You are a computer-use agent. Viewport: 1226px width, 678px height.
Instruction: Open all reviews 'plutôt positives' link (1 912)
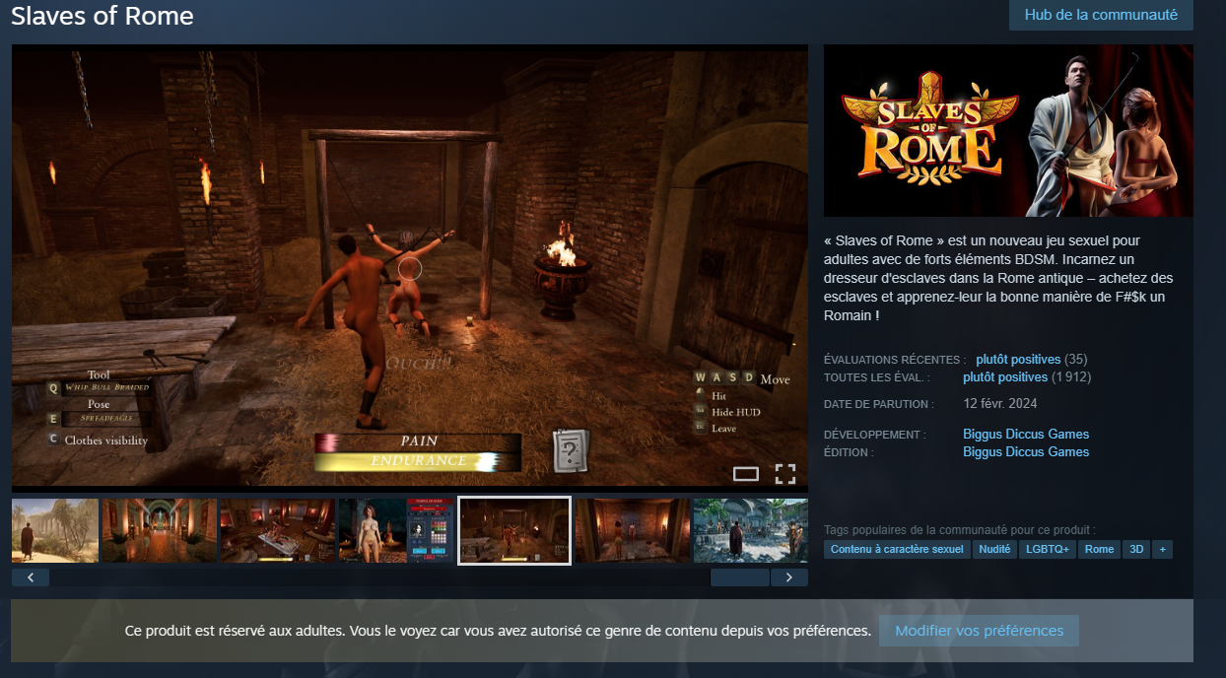point(1005,377)
